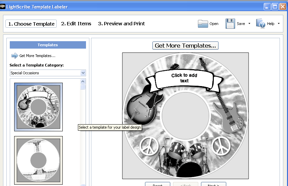Click the LightScribe logo in title bar

click(2, 7)
